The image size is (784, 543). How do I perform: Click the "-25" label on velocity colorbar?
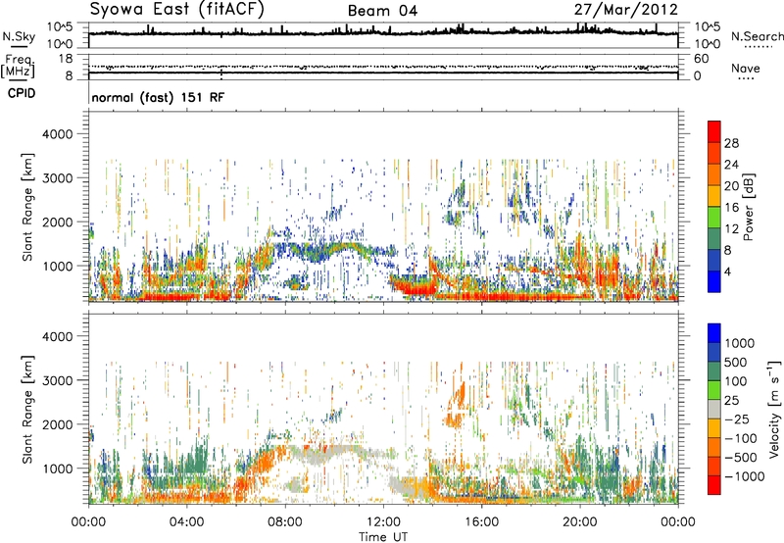pos(736,419)
